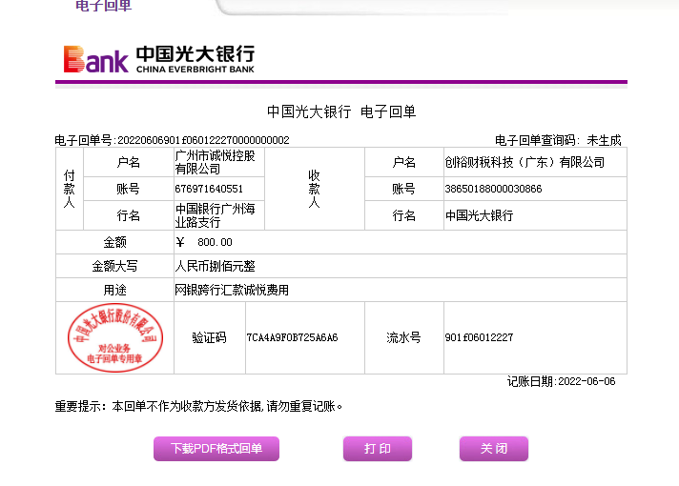Select payer name 广州市诚悦控股有限公司
Image resolution: width=679 pixels, height=486 pixels.
[216, 162]
